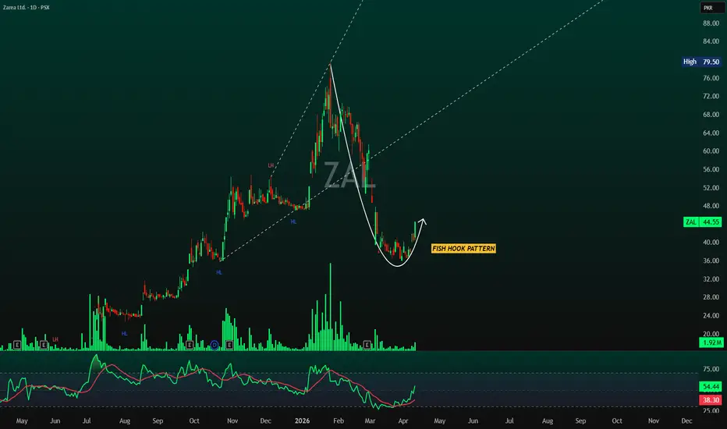This screenshot has height=429, width=727.
Task: Click the '52.00' price axis label
Action: [x=711, y=187]
